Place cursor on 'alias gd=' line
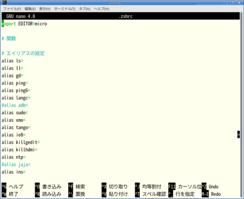 point(13,75)
